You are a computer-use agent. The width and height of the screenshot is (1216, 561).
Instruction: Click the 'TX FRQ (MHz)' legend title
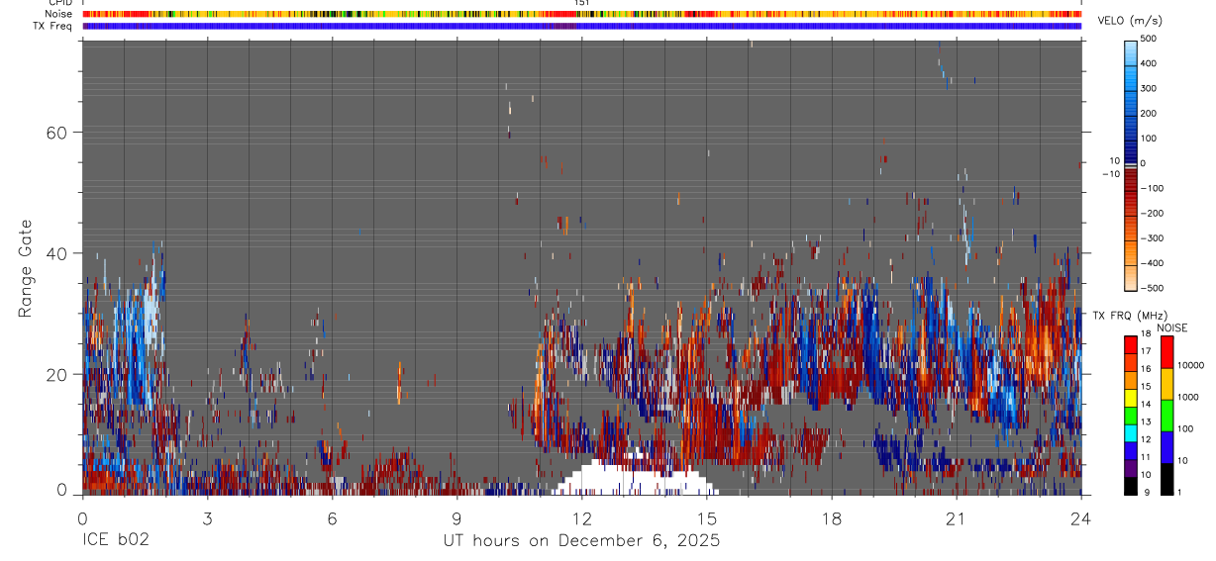tap(1130, 315)
